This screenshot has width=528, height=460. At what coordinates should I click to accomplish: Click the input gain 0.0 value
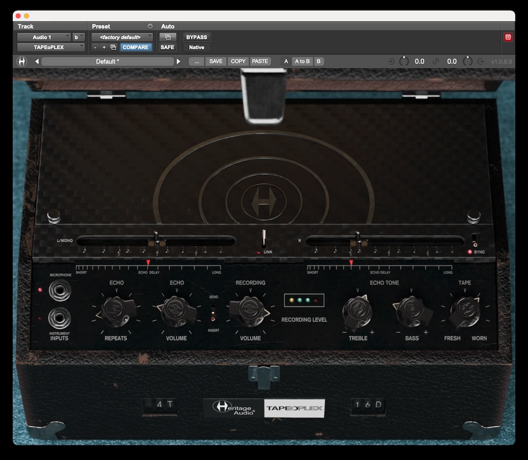[x=419, y=61]
